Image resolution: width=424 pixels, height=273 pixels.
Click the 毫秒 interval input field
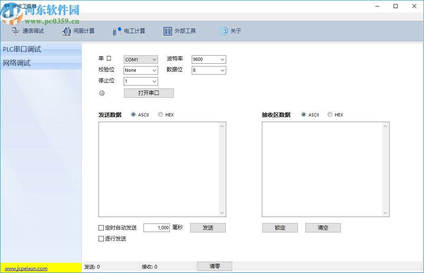tap(156, 228)
